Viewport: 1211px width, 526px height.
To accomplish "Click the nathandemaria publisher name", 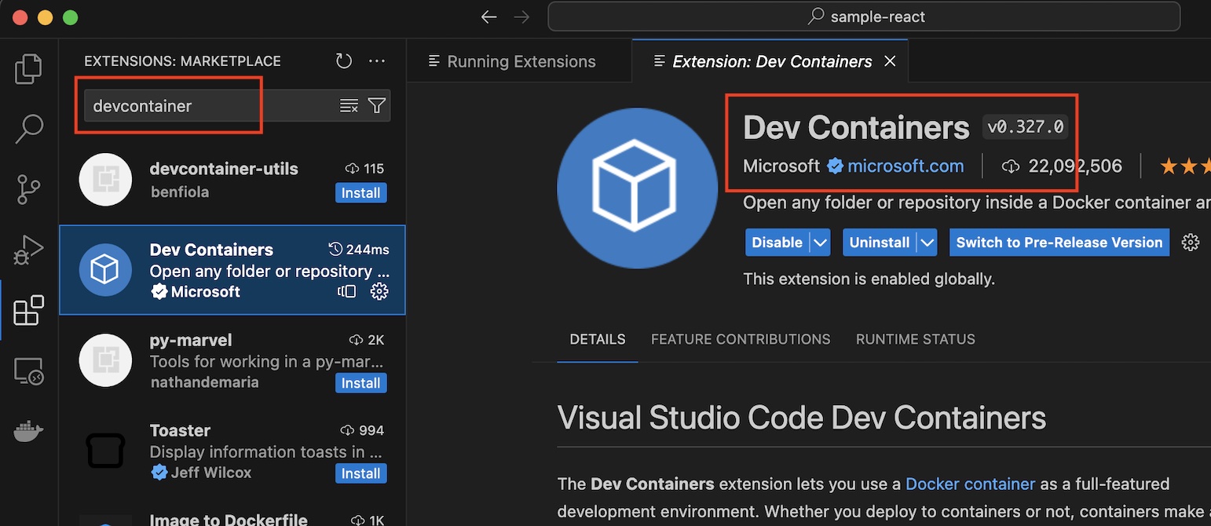I will click(x=204, y=382).
